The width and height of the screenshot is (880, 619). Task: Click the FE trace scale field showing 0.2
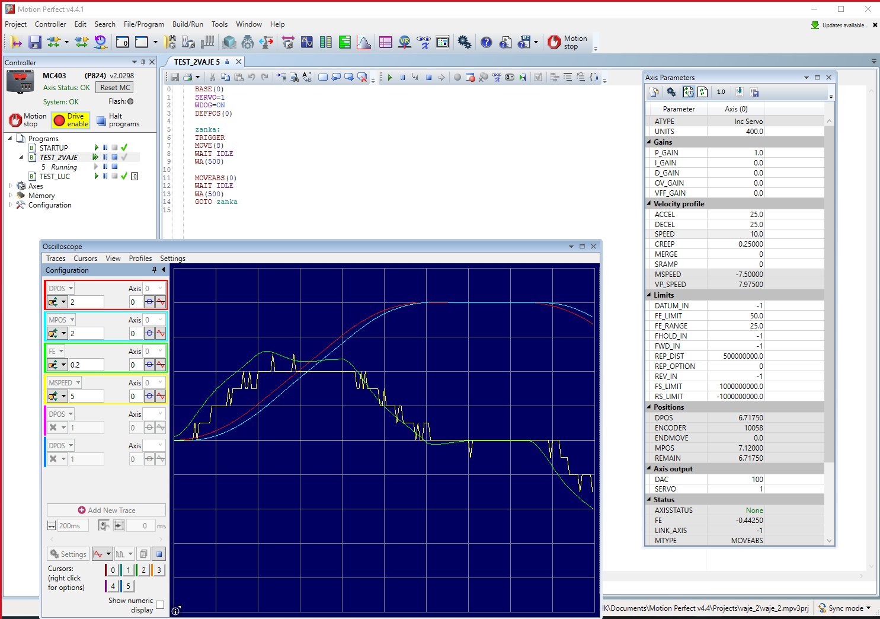(86, 365)
